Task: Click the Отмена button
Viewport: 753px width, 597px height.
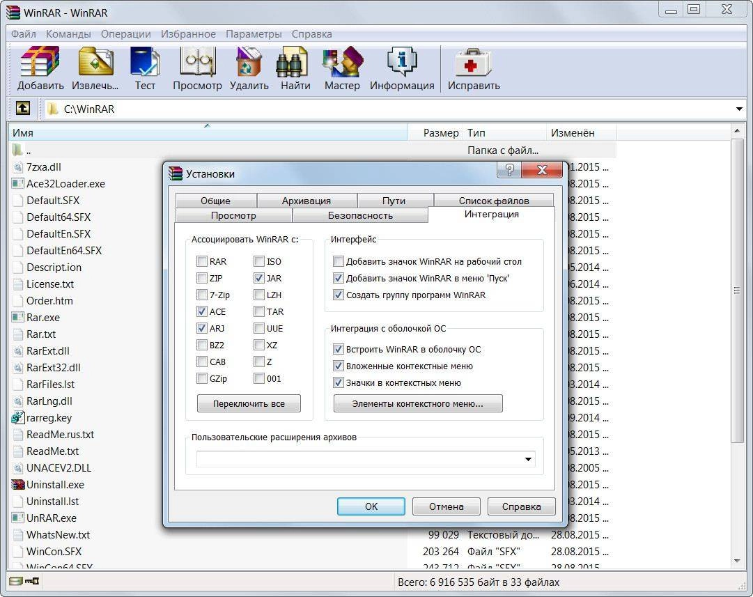Action: click(446, 506)
